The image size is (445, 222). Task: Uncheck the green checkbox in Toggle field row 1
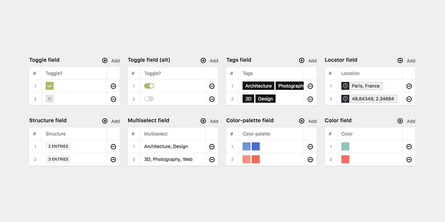coord(50,86)
